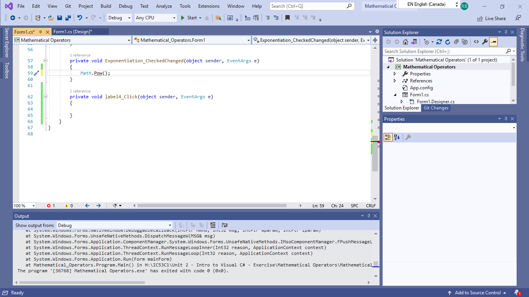Switch to the Git Changes tab
This screenshot has width=529, height=297.
tap(436, 108)
